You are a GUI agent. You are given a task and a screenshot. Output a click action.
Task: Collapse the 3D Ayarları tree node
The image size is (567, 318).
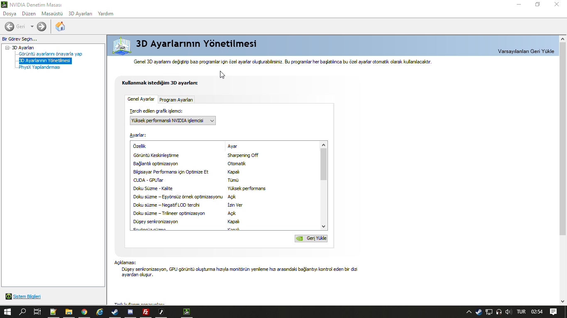pyautogui.click(x=7, y=48)
